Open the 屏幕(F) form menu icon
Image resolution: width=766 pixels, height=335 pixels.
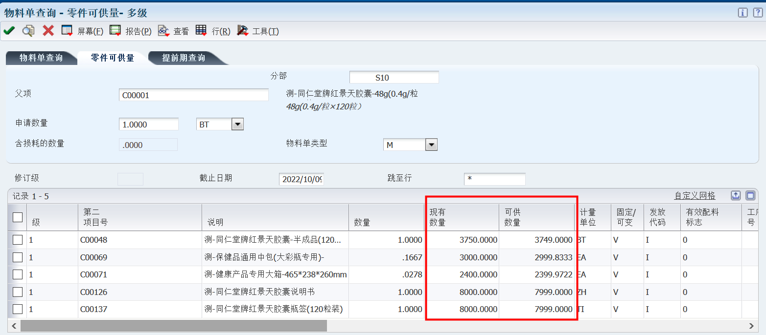(x=67, y=31)
